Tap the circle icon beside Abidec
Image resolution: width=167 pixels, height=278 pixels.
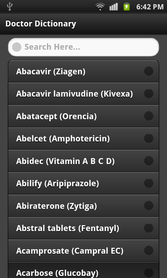click(x=149, y=161)
